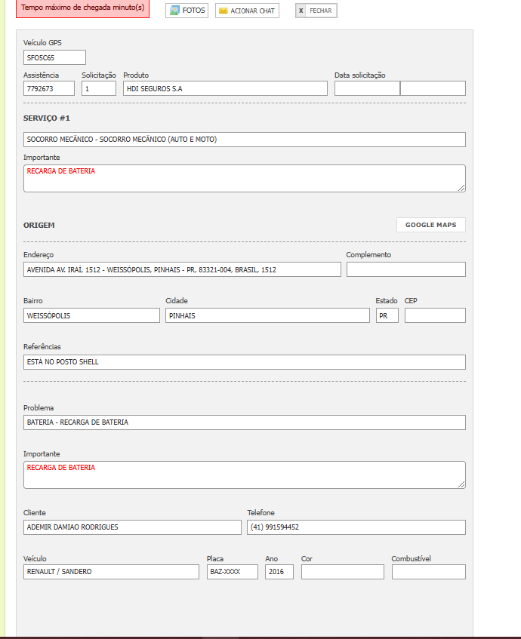The width and height of the screenshot is (521, 639).
Task: Select the Bairro field Weissópolis
Action: [91, 315]
